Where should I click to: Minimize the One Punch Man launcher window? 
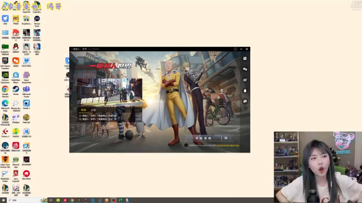coord(241,49)
